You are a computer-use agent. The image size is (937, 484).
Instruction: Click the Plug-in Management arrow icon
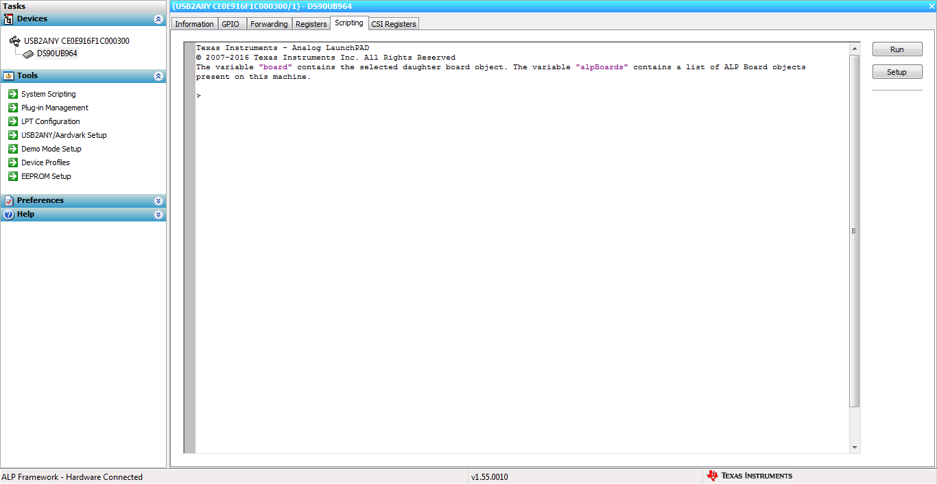(x=12, y=108)
